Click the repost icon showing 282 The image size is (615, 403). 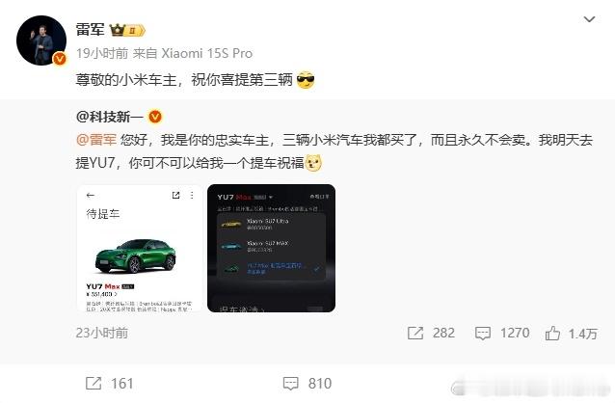415,334
